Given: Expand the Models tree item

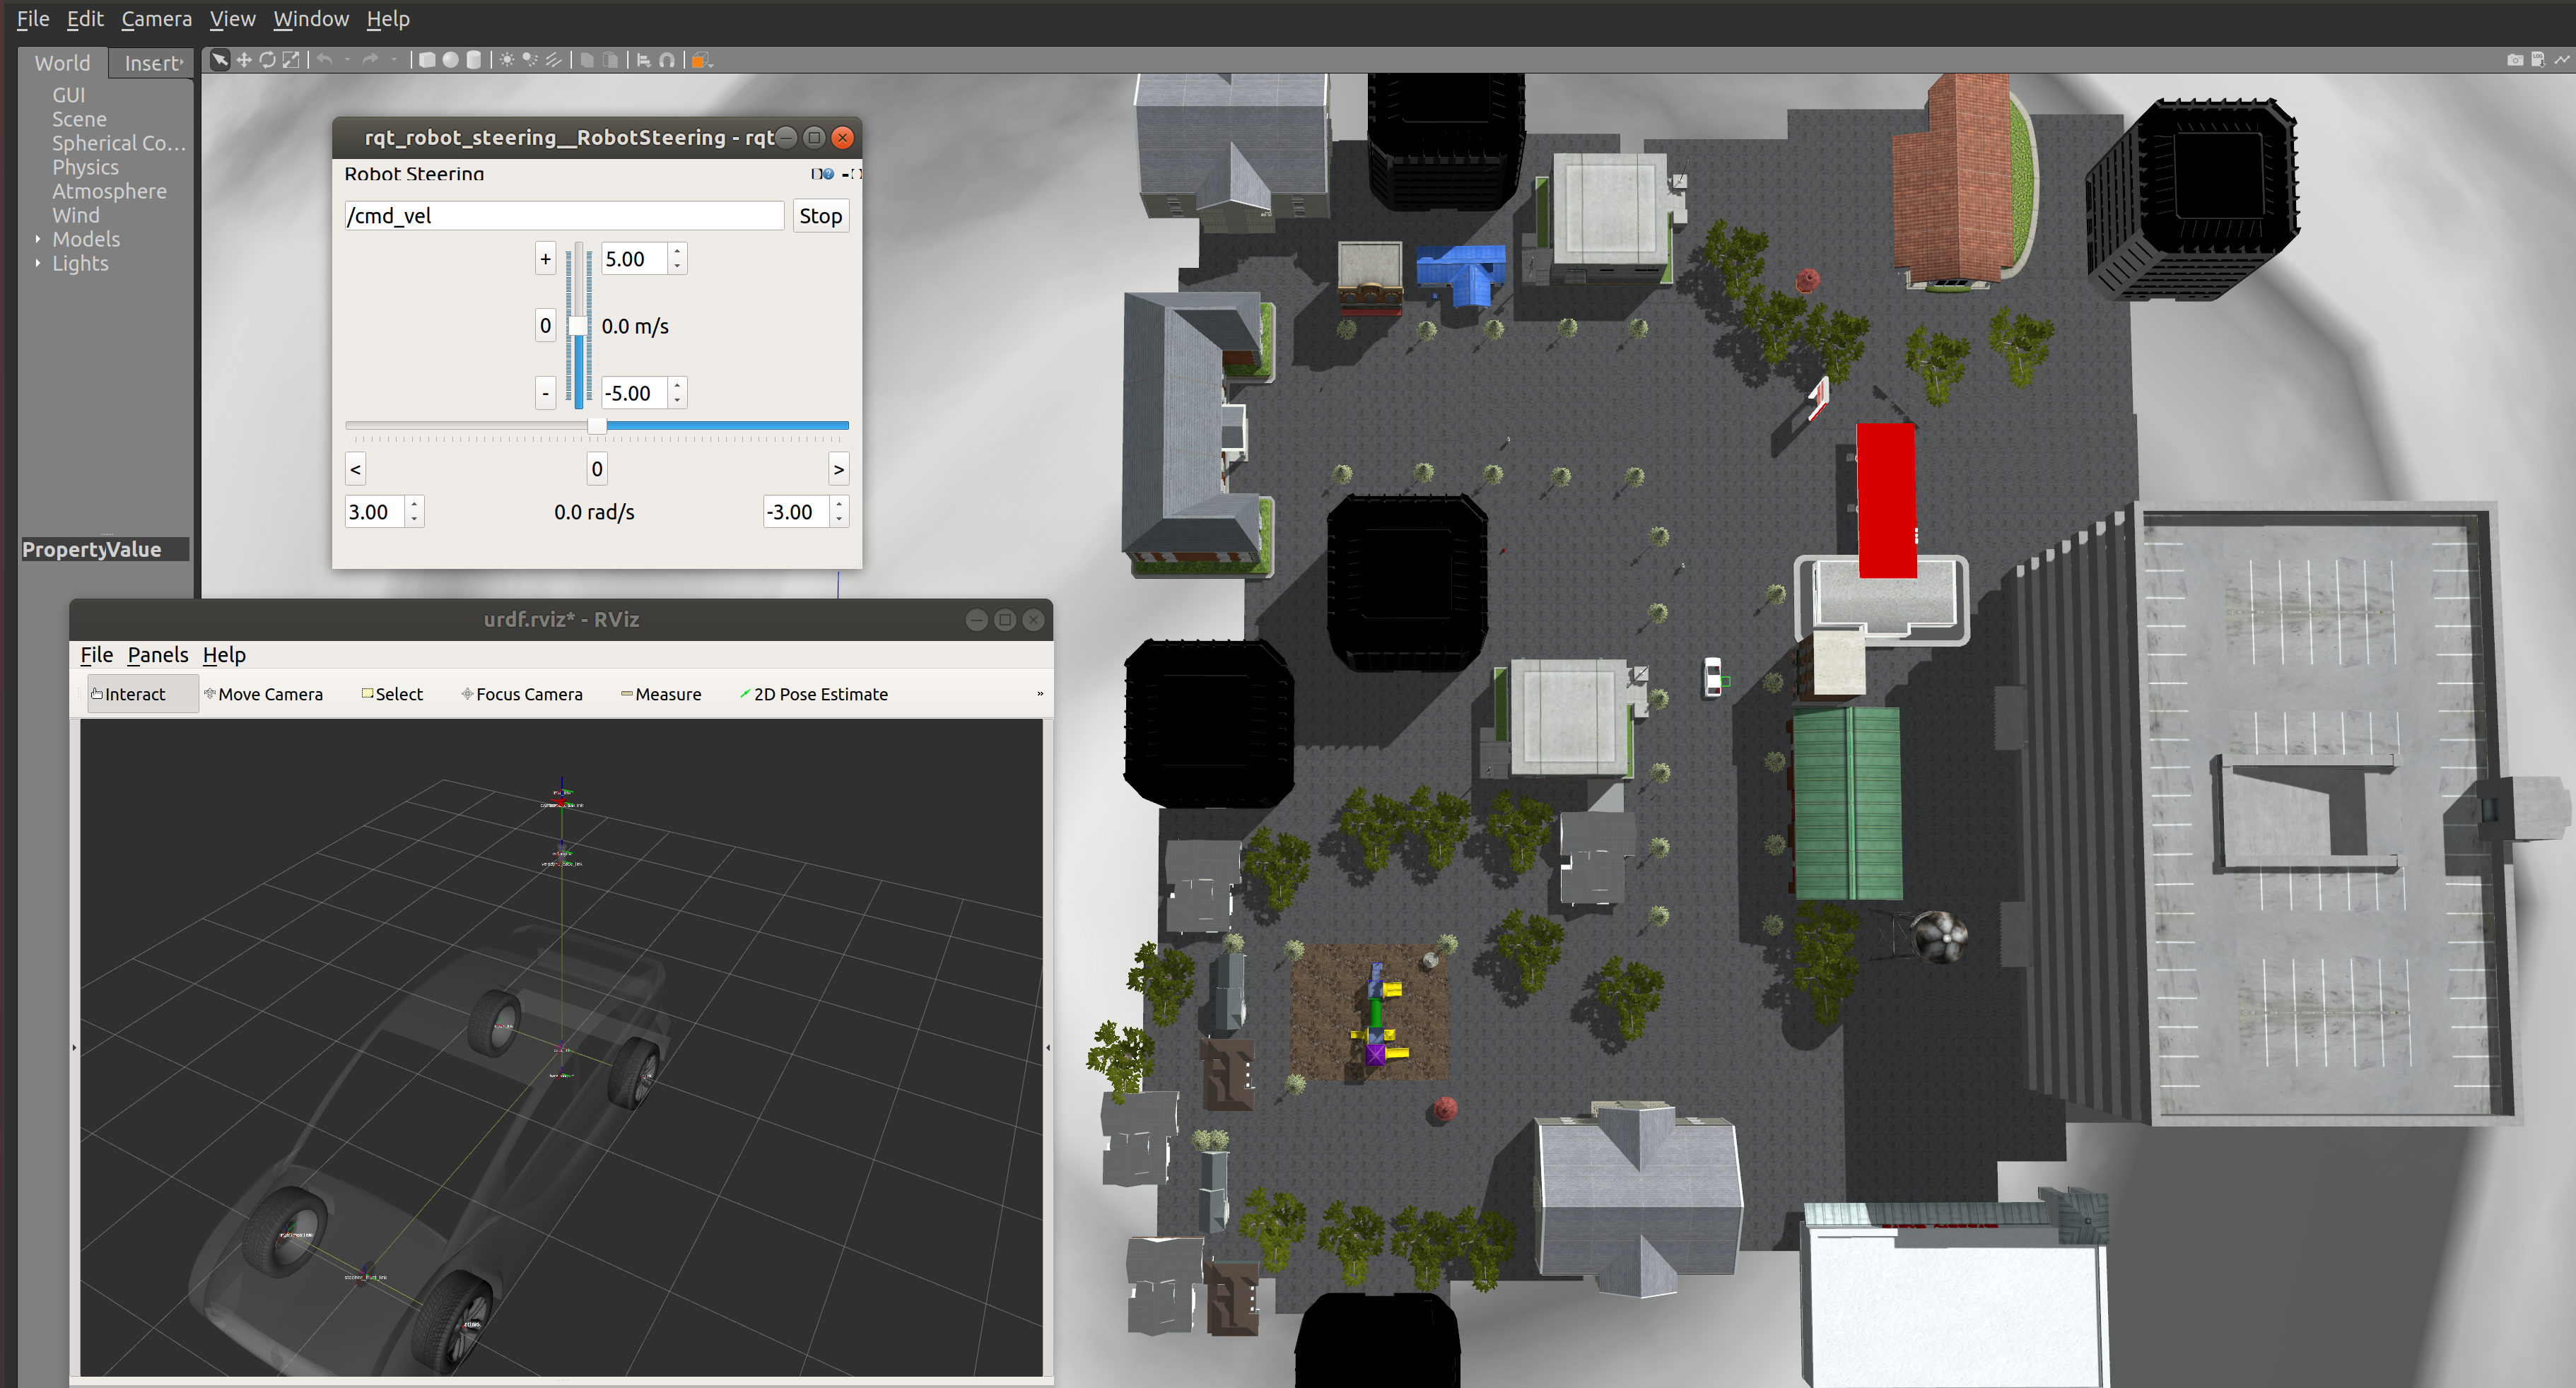Looking at the screenshot, I should (x=38, y=239).
